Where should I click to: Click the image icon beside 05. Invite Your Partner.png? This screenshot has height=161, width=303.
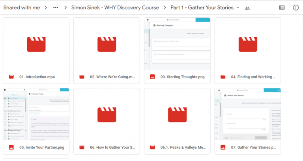coord(11,147)
